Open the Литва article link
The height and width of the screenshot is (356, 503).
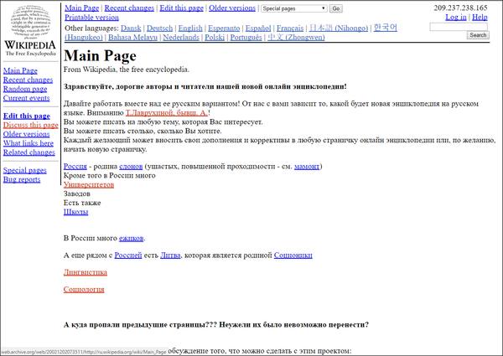[x=170, y=255]
